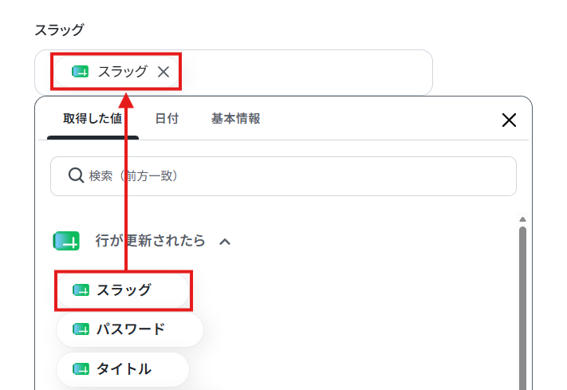
Task: Click the 行が更新されたら spreadsheet icon
Action: [x=66, y=241]
